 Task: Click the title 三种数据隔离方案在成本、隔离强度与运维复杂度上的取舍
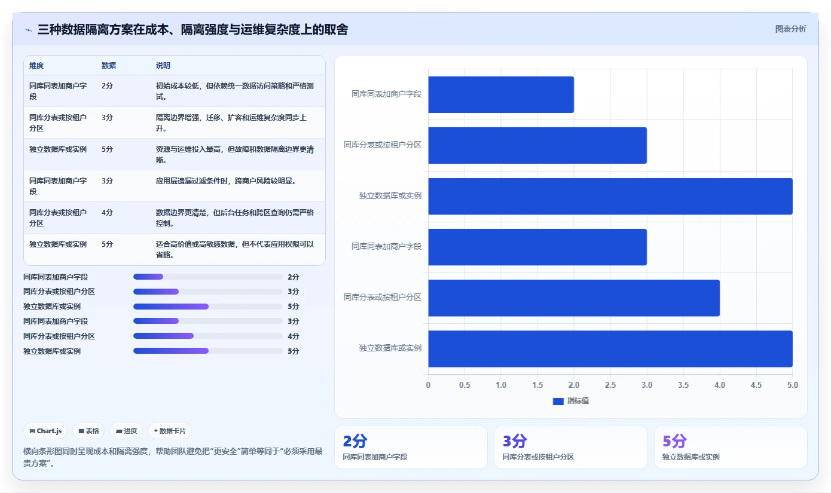pos(193,29)
